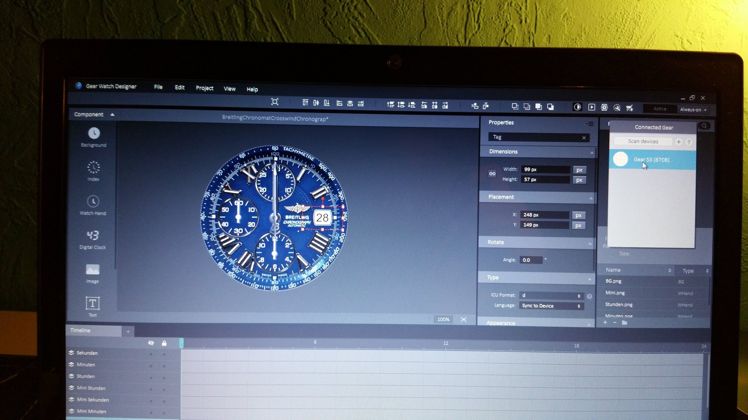Open the Language dropdown
This screenshot has width=748, height=420.
pyautogui.click(x=551, y=306)
